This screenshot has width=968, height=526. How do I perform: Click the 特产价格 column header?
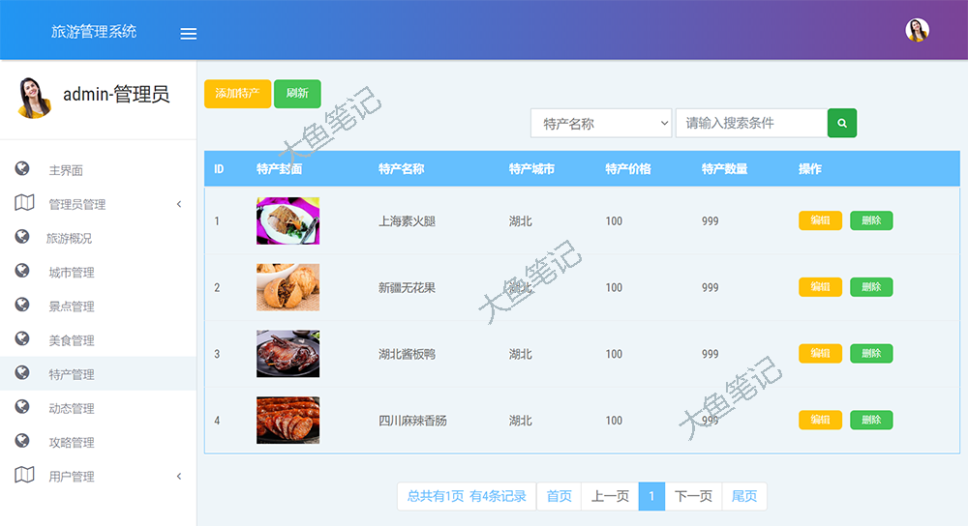(x=628, y=169)
